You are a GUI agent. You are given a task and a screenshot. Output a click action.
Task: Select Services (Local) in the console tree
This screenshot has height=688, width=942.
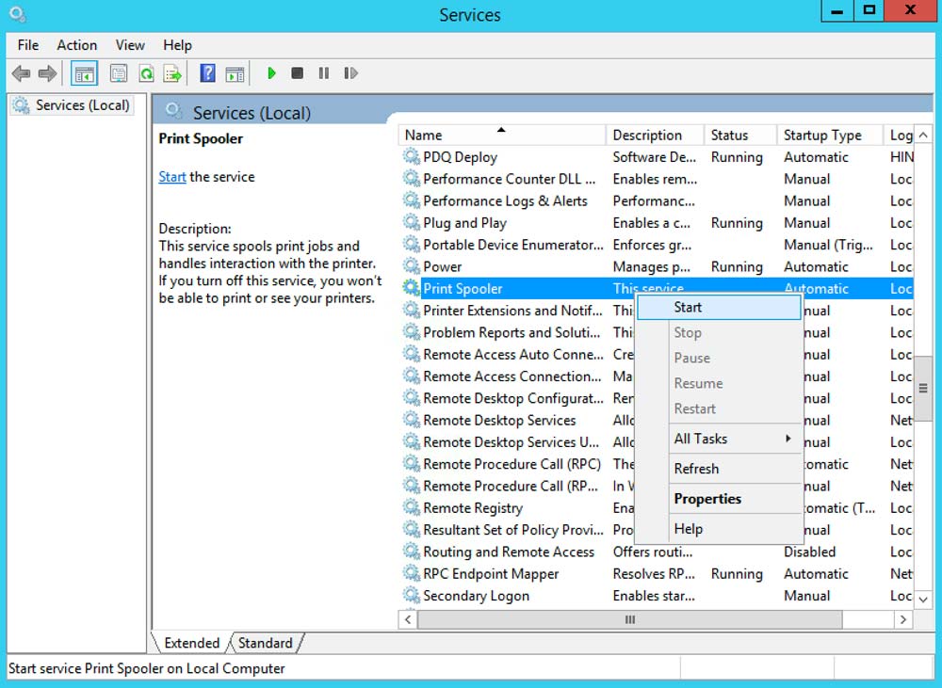(82, 105)
